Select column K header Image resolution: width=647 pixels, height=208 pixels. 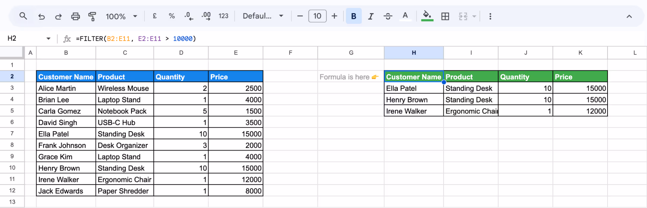pyautogui.click(x=580, y=53)
